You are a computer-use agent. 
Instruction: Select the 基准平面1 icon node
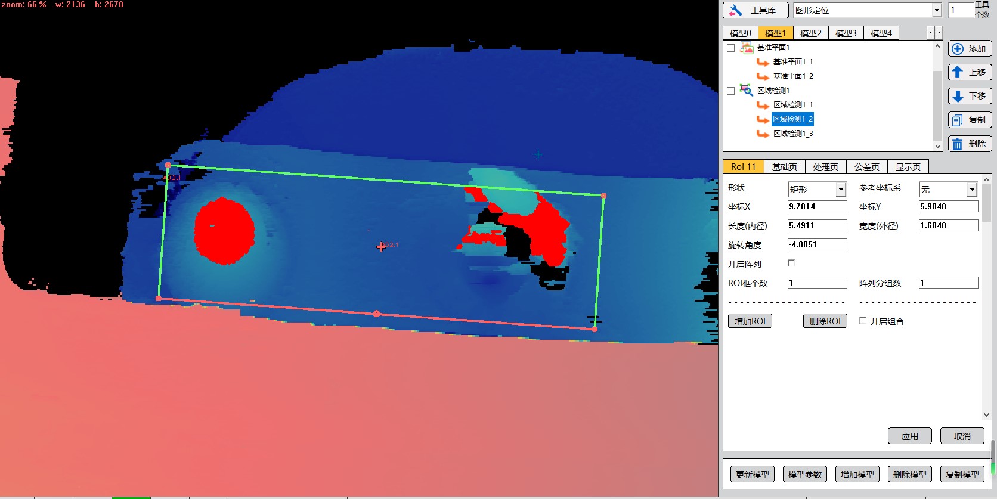(x=746, y=47)
